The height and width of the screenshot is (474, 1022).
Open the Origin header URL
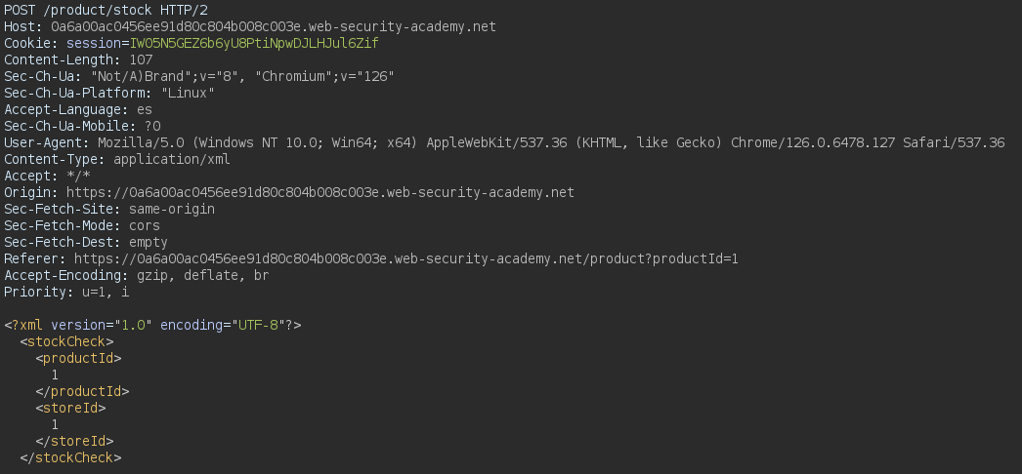pyautogui.click(x=320, y=192)
